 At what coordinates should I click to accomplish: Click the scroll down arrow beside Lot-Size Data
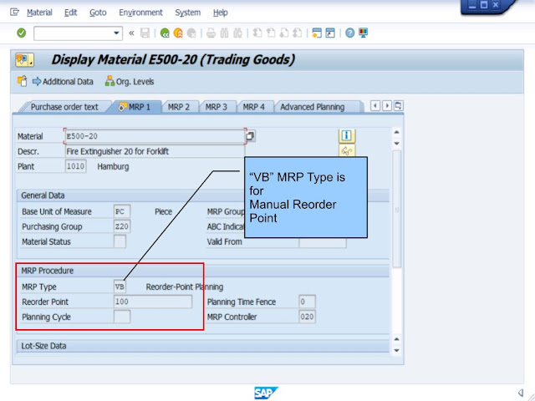pyautogui.click(x=396, y=350)
